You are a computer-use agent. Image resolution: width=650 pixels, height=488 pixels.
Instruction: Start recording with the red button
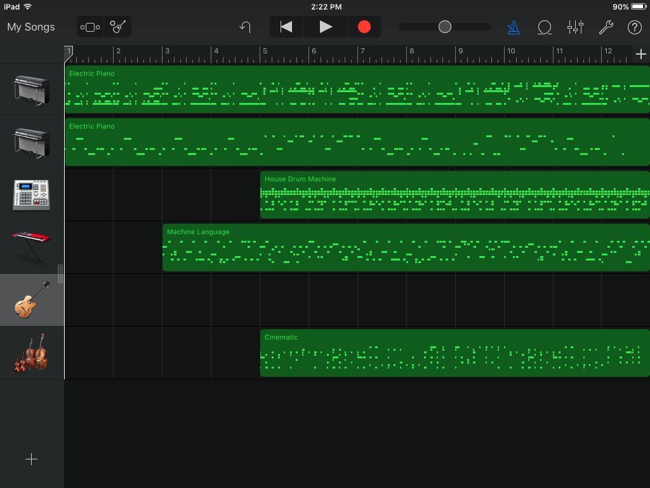point(364,27)
